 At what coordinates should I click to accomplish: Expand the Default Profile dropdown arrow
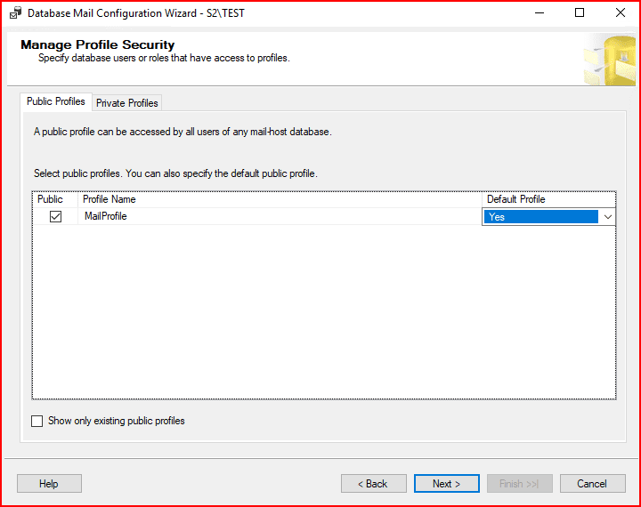pos(607,216)
